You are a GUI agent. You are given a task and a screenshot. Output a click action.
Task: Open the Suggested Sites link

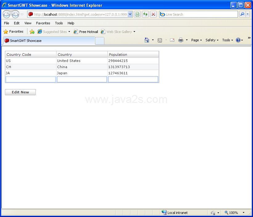coord(54,32)
